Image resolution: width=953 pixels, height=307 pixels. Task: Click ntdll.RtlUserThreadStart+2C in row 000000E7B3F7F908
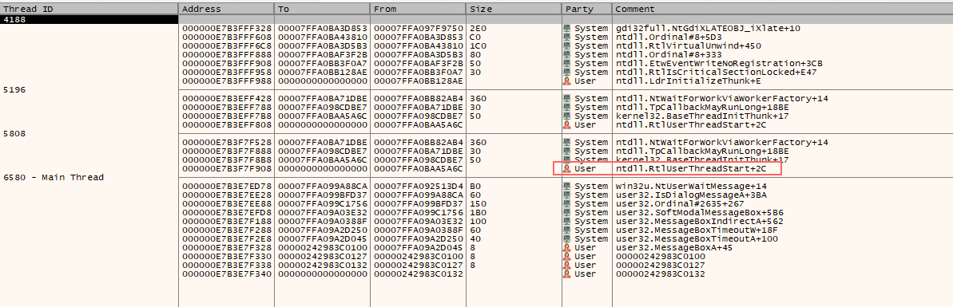coord(692,169)
